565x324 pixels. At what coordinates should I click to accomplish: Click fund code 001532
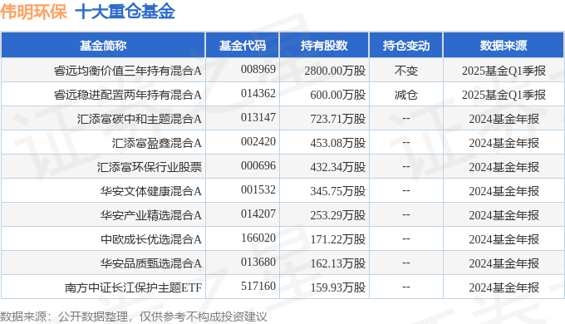click(258, 190)
